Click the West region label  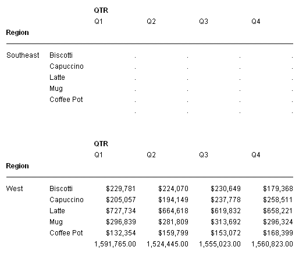15,189
